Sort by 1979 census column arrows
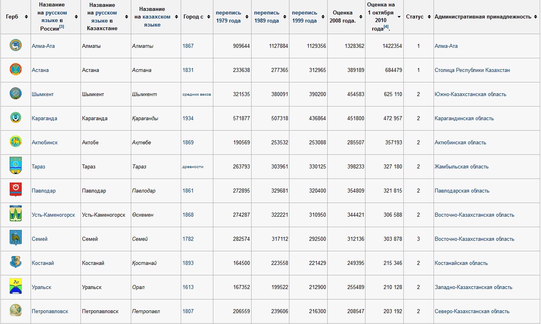541x324 pixels. point(247,17)
